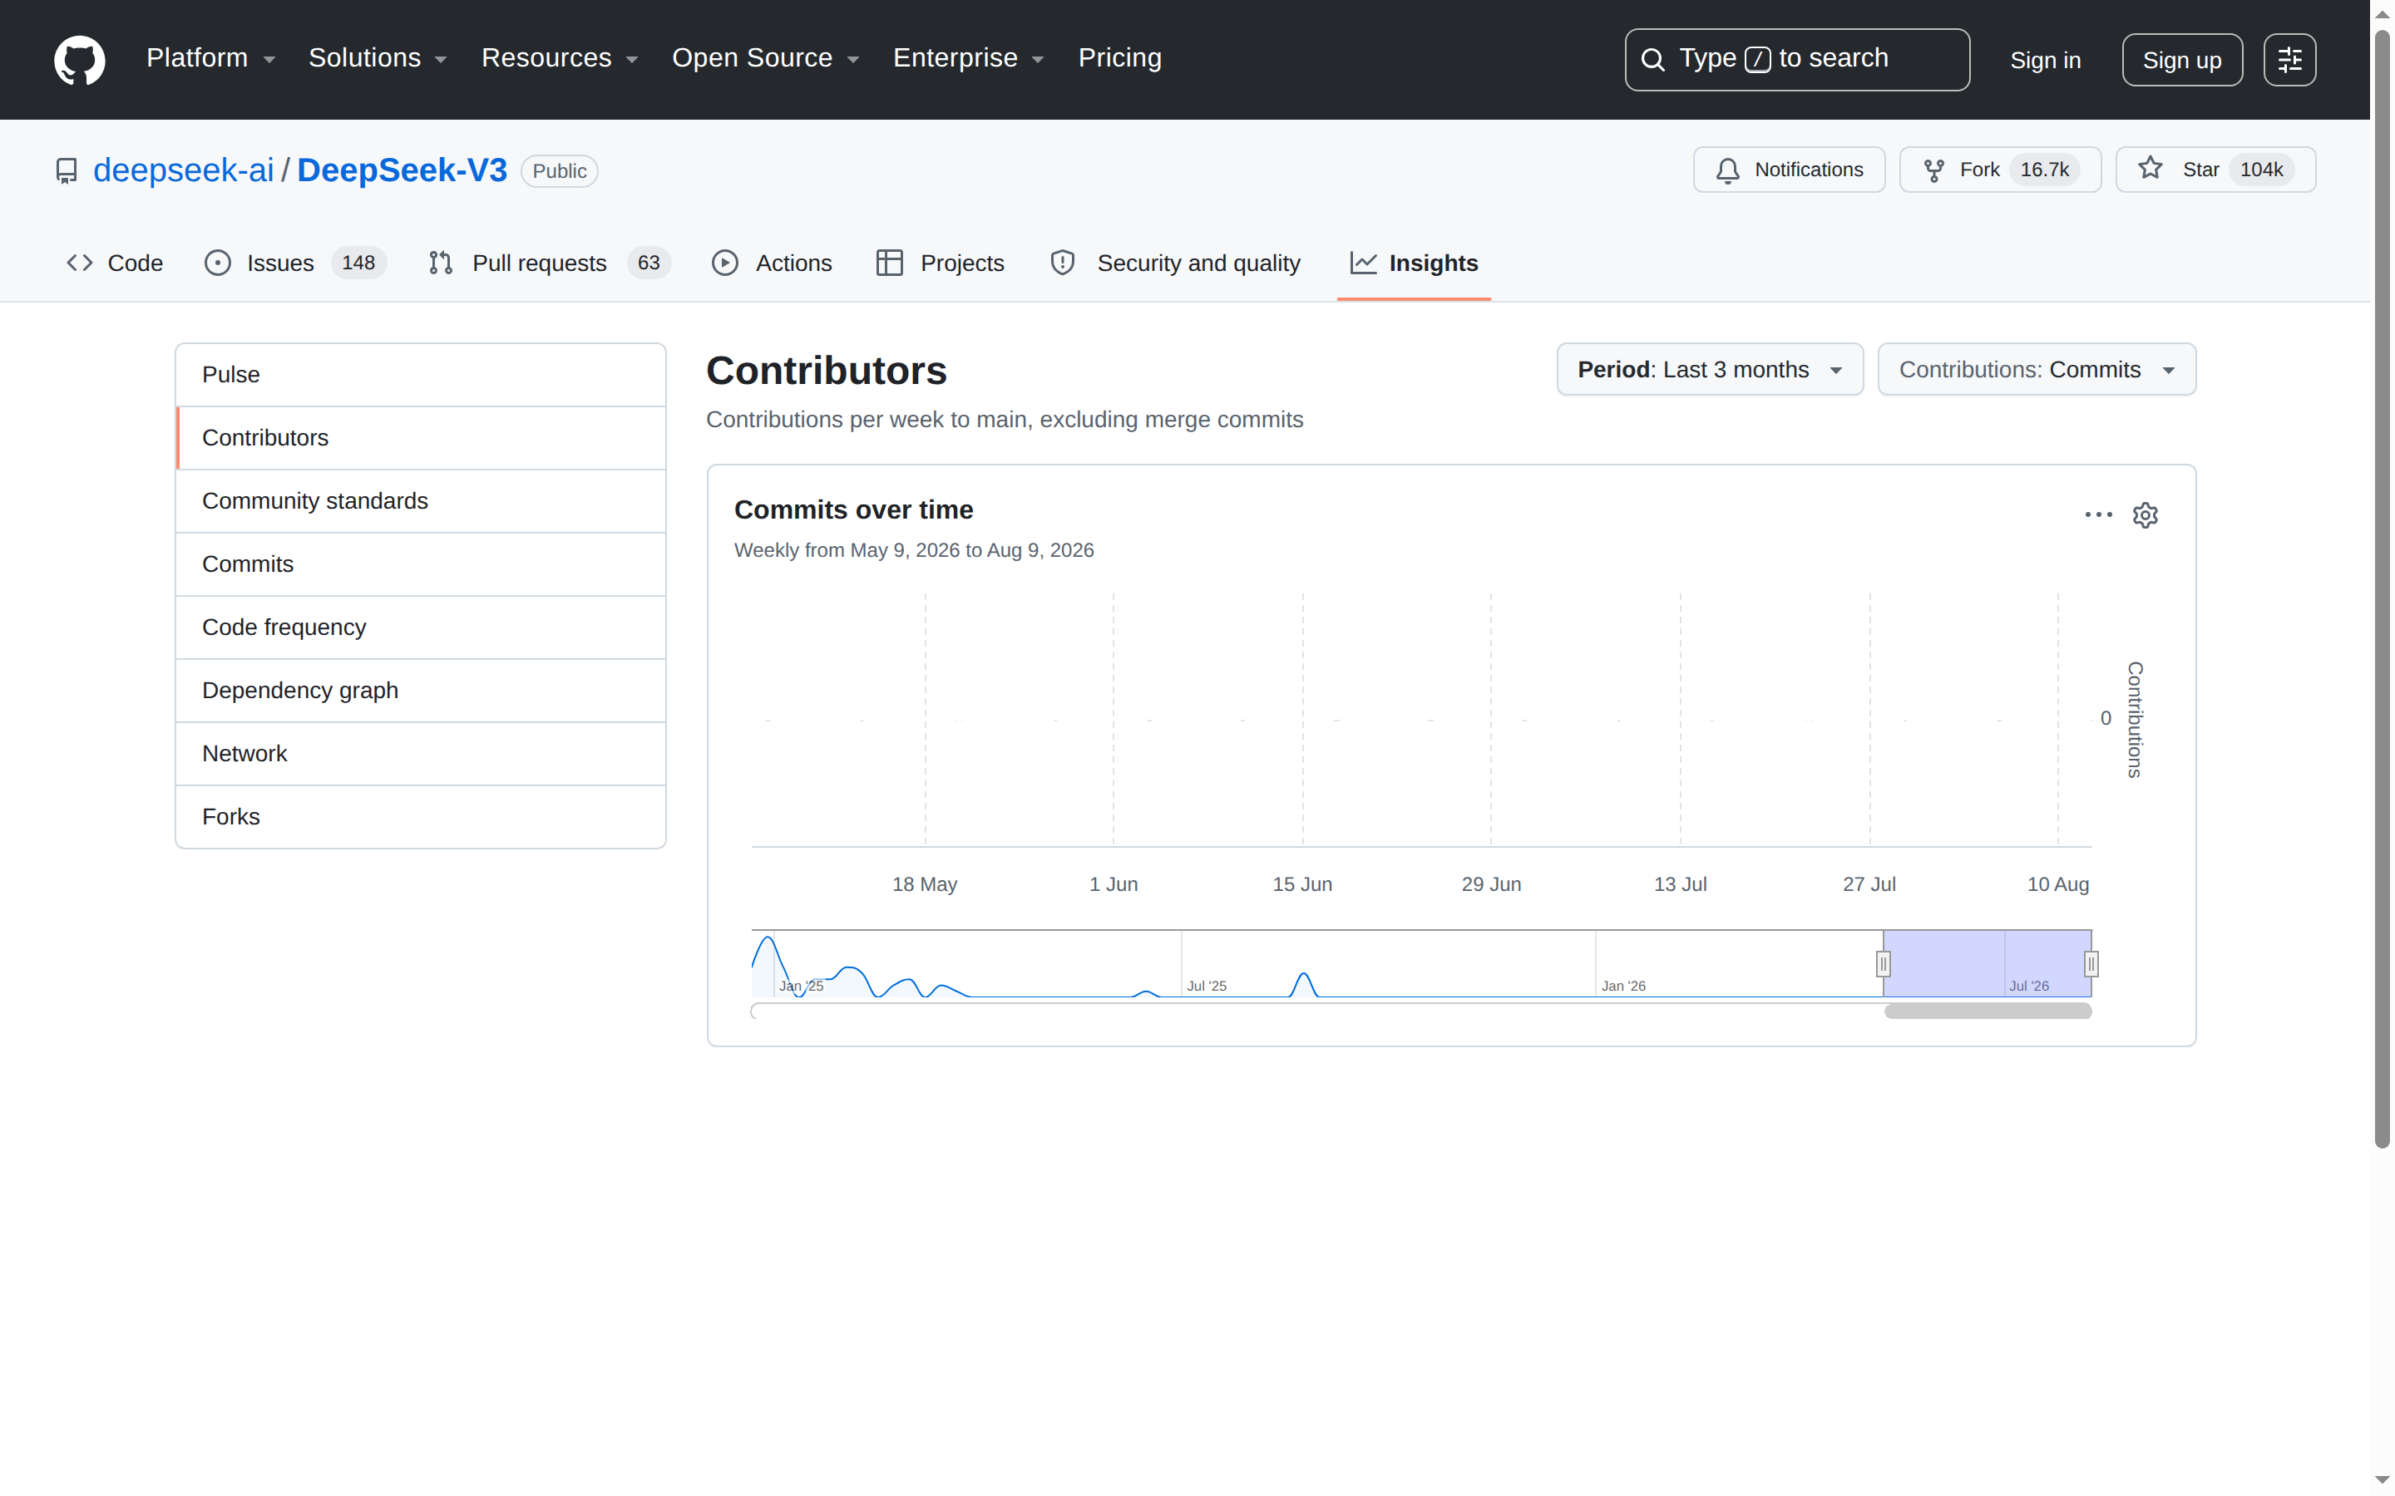This screenshot has height=1496, width=2395.
Task: Expand the Solutions menu
Action: (377, 58)
